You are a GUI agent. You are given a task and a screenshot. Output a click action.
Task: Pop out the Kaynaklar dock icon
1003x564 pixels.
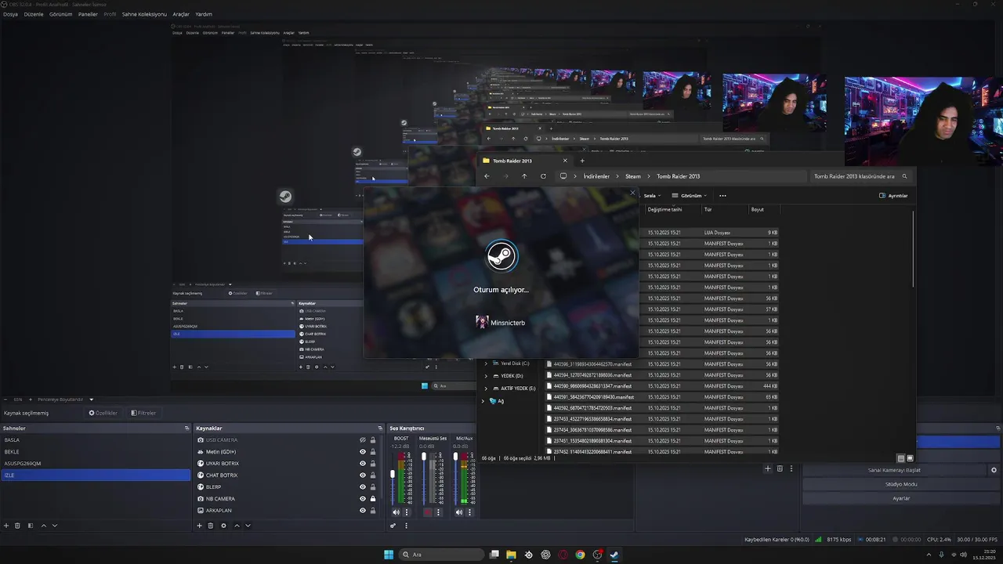pyautogui.click(x=380, y=428)
